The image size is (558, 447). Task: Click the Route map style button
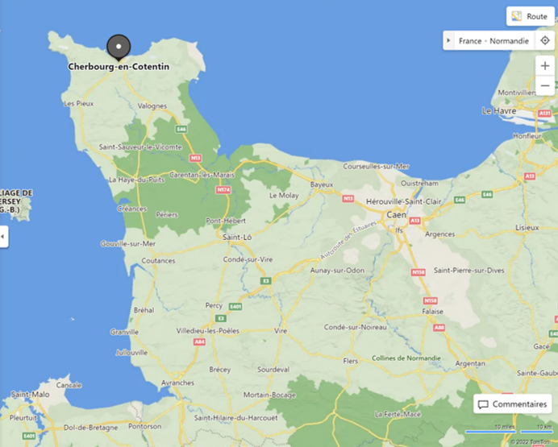(530, 16)
